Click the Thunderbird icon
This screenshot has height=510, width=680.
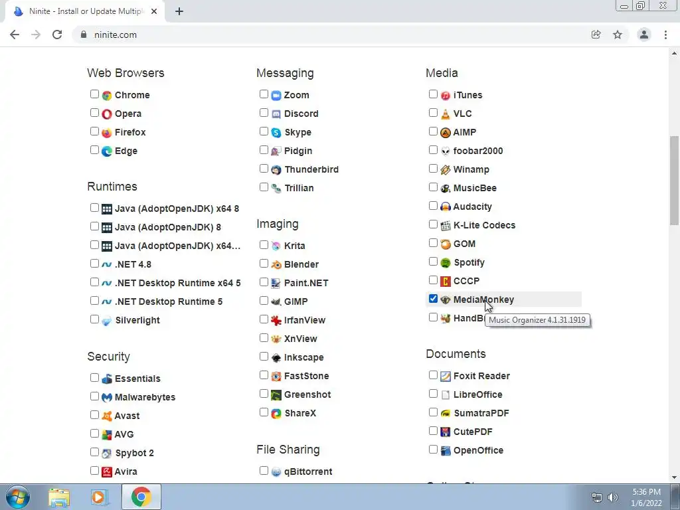(276, 170)
